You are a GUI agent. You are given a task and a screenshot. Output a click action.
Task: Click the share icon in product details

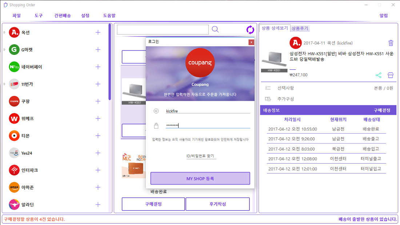point(379,75)
